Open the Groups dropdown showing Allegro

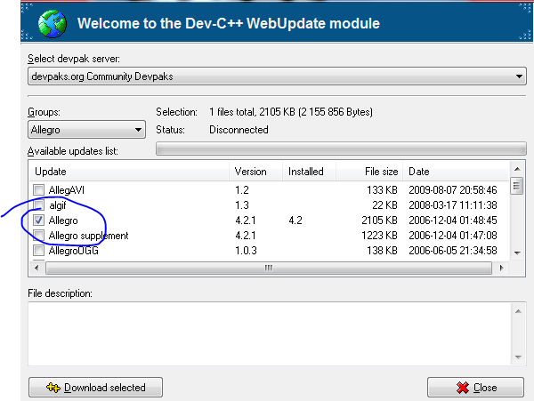point(86,130)
